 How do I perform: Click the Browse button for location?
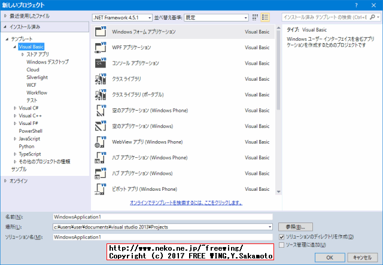[x=296, y=227]
